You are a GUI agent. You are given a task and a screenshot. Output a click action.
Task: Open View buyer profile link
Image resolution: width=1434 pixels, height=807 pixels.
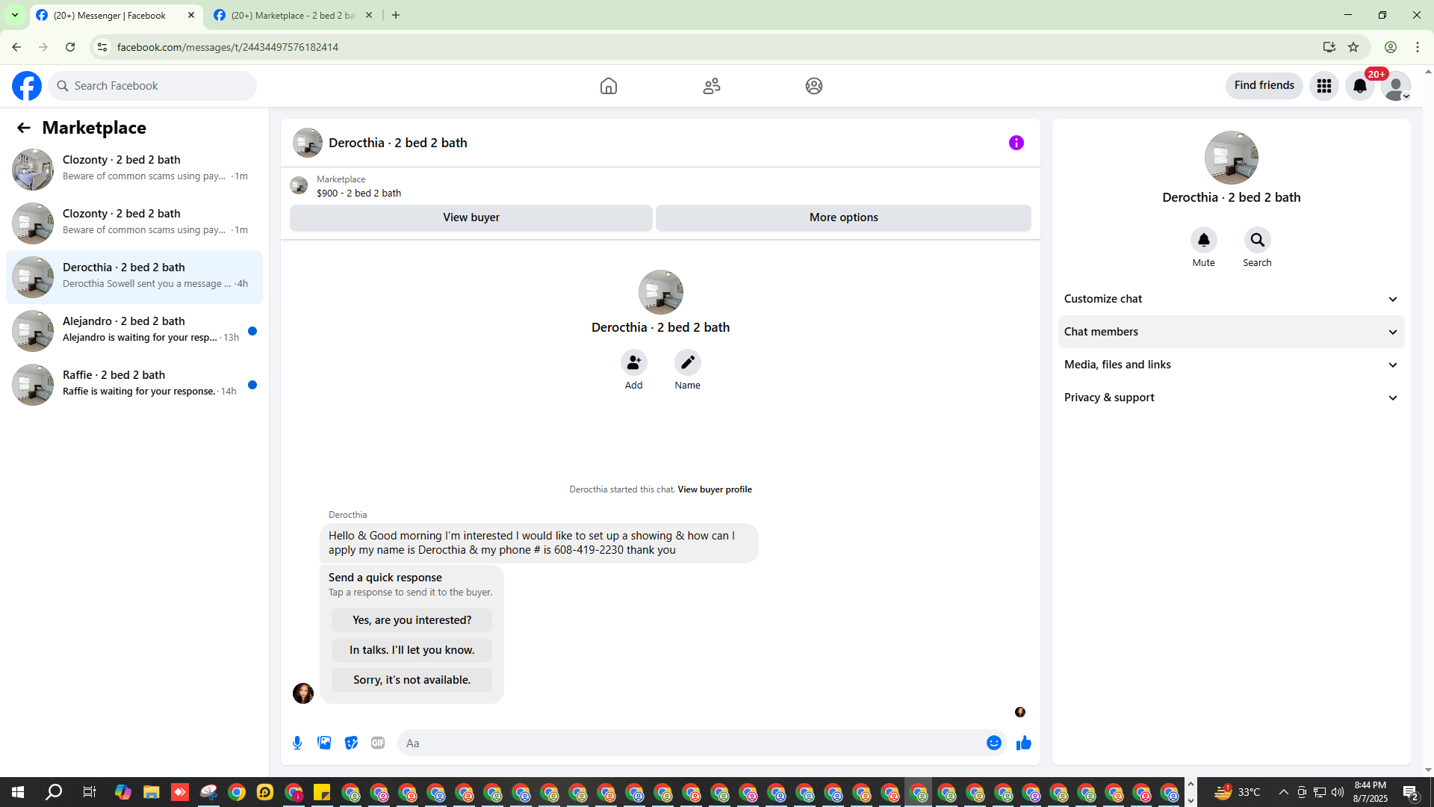pos(715,489)
